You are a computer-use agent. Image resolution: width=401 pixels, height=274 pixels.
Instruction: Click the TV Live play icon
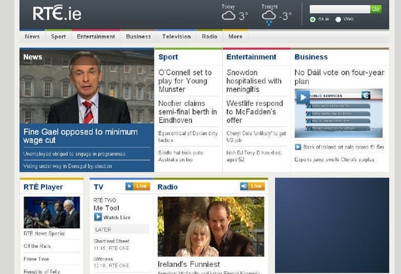click(x=129, y=186)
